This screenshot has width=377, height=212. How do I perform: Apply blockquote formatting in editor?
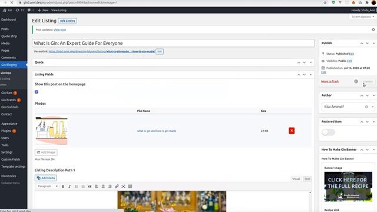point(90,186)
